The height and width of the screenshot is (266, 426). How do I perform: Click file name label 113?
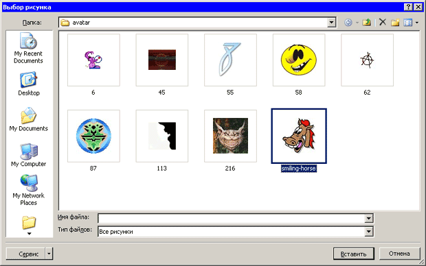tap(161, 169)
